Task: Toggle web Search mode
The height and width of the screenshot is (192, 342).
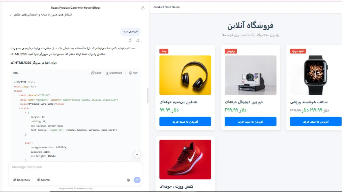Action: (43, 180)
